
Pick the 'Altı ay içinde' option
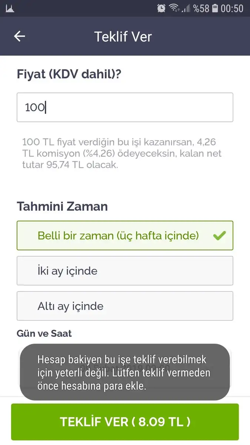click(x=124, y=306)
